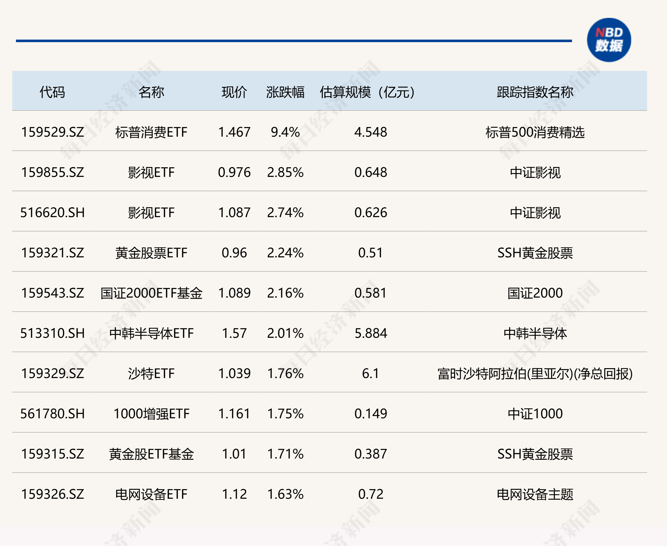The height and width of the screenshot is (546, 667).
Task: Click the 代码 column header
Action: coord(52,92)
